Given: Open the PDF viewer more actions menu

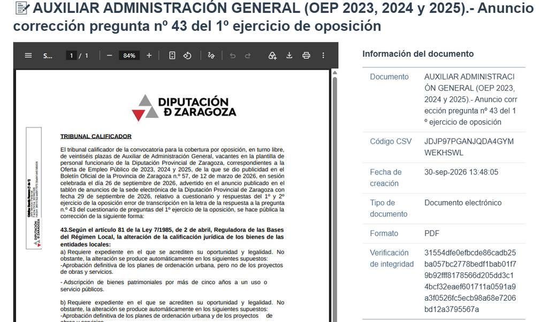Looking at the screenshot, I should click(x=323, y=56).
